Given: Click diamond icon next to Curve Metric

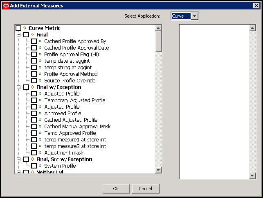Looking at the screenshot, I should pyautogui.click(x=25, y=28).
